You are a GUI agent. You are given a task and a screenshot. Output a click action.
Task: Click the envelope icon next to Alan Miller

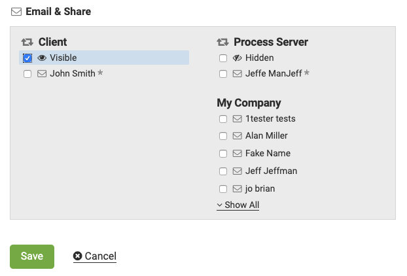point(238,136)
